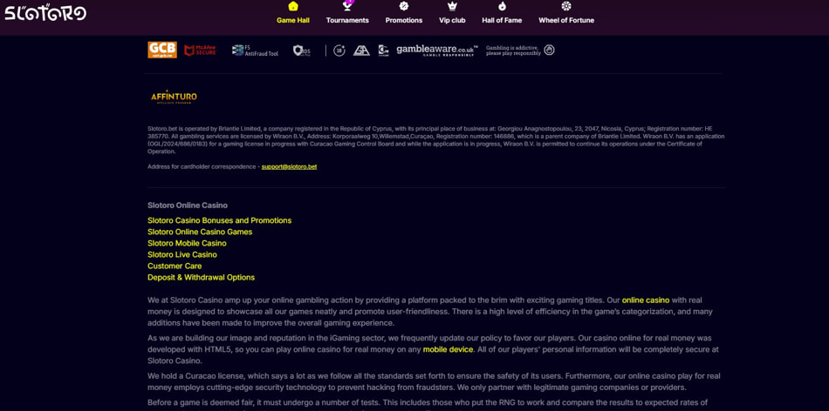Click the 18+ age restriction icon
829x411 pixels.
click(x=339, y=51)
